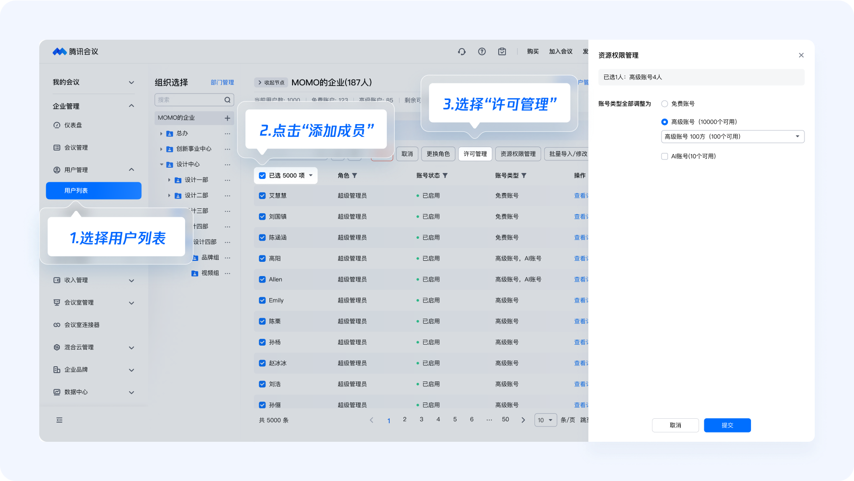This screenshot has height=481, width=854.
Task: Select 会议管理 in the sidebar menu
Action: click(76, 148)
